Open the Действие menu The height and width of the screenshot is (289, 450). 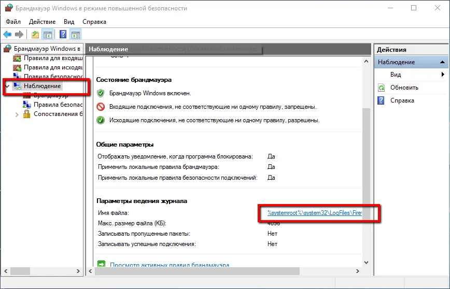click(43, 22)
